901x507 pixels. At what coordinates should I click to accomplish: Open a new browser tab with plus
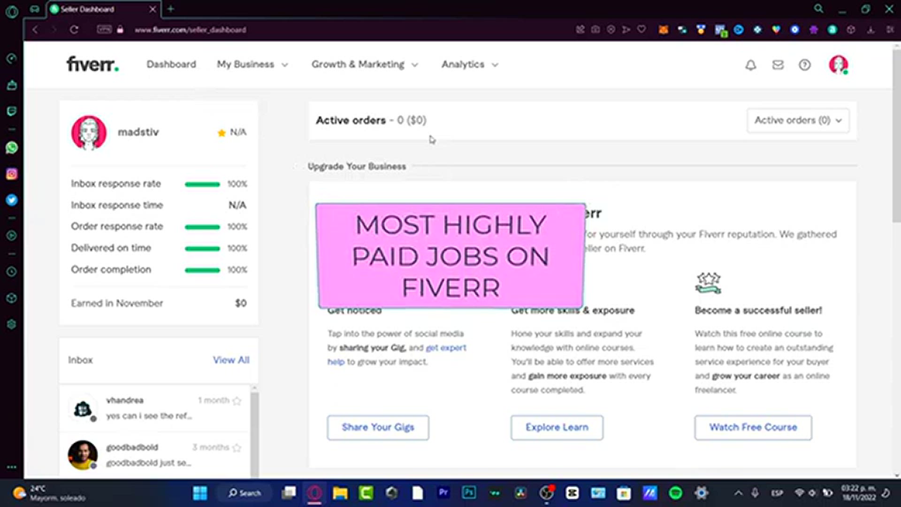pos(171,9)
